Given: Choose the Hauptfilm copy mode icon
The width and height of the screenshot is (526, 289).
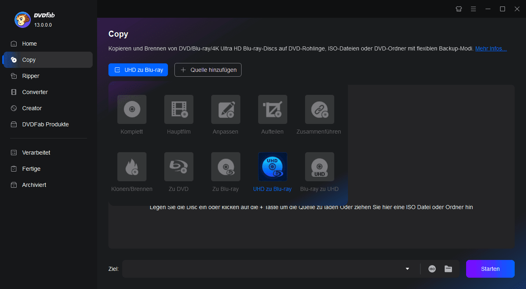Looking at the screenshot, I should click(179, 109).
